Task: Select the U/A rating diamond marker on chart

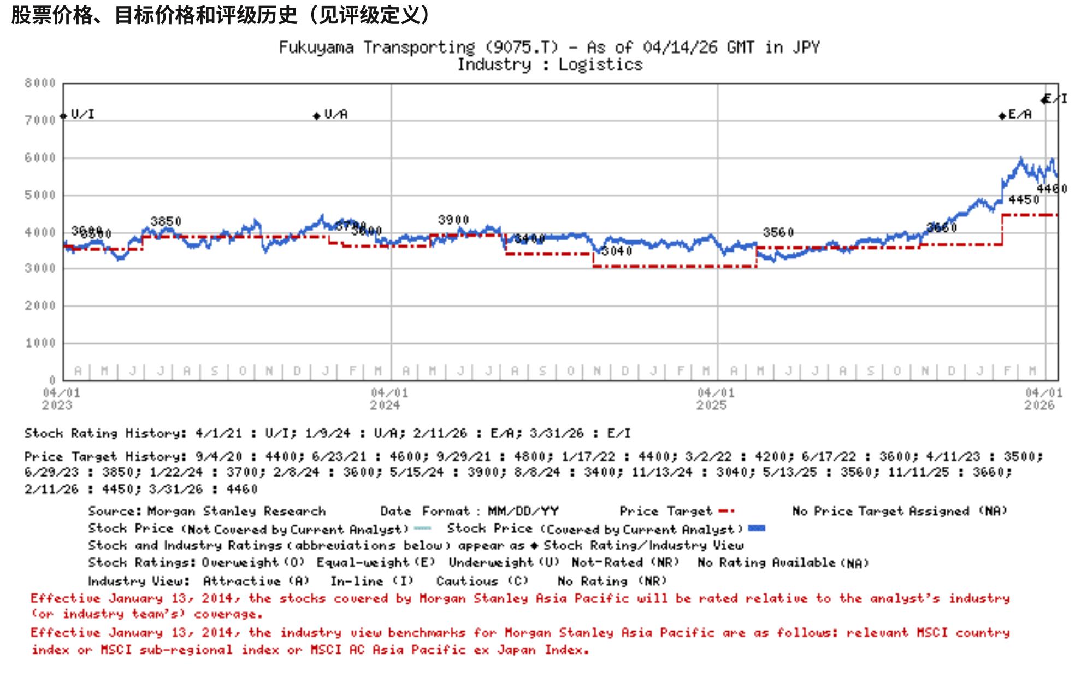Action: tap(316, 116)
